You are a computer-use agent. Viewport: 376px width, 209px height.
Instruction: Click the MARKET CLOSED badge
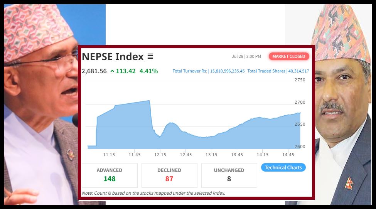pyautogui.click(x=289, y=56)
